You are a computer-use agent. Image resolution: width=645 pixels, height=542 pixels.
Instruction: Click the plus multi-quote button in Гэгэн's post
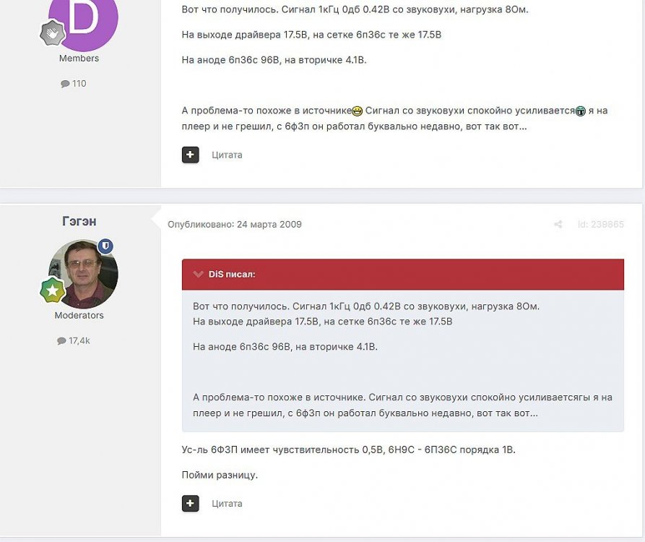pos(190,503)
